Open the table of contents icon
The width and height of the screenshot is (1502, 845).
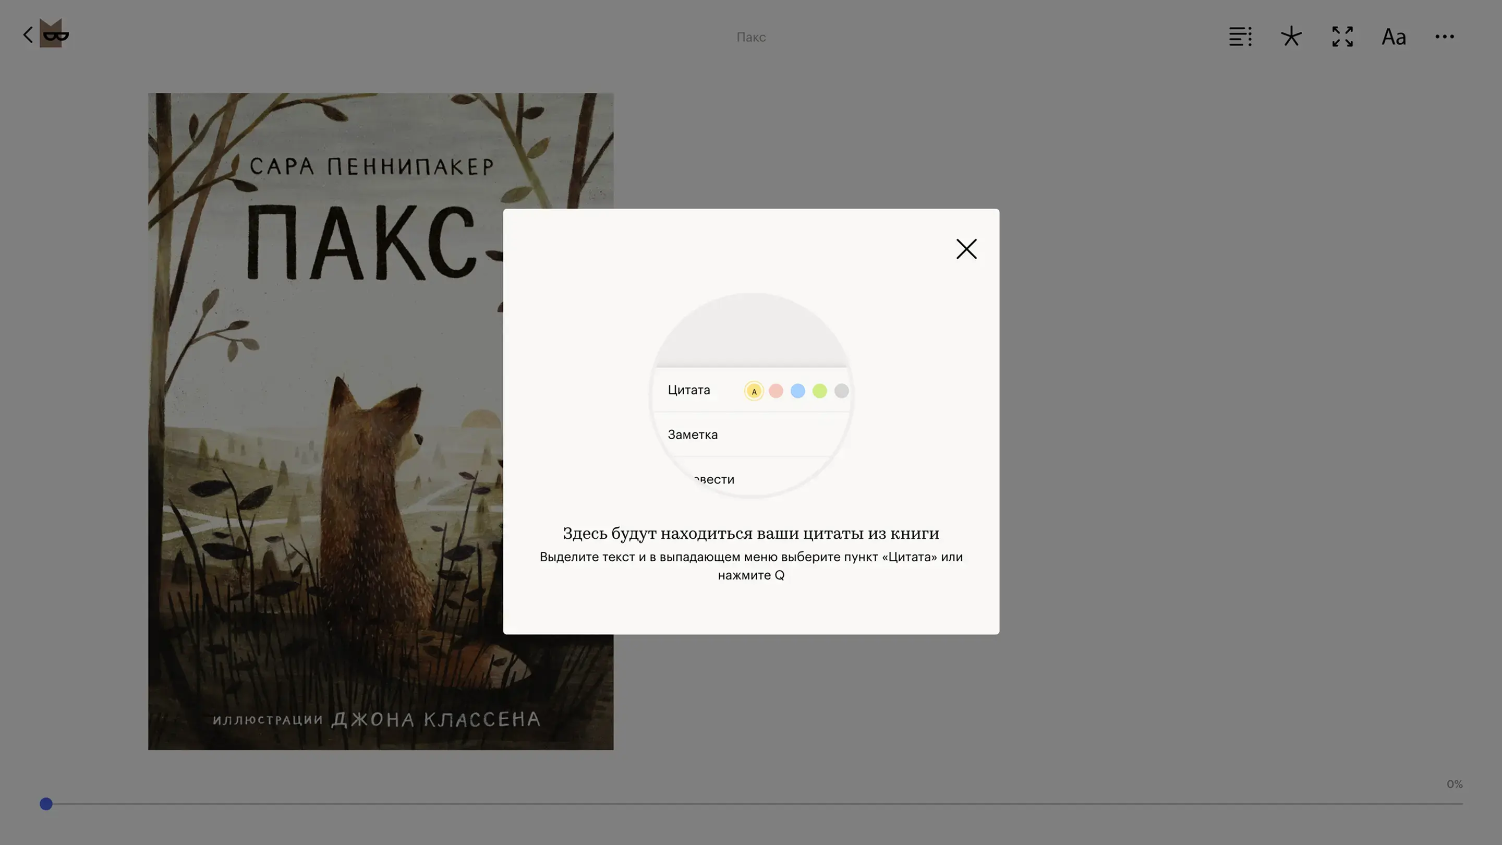coord(1240,37)
